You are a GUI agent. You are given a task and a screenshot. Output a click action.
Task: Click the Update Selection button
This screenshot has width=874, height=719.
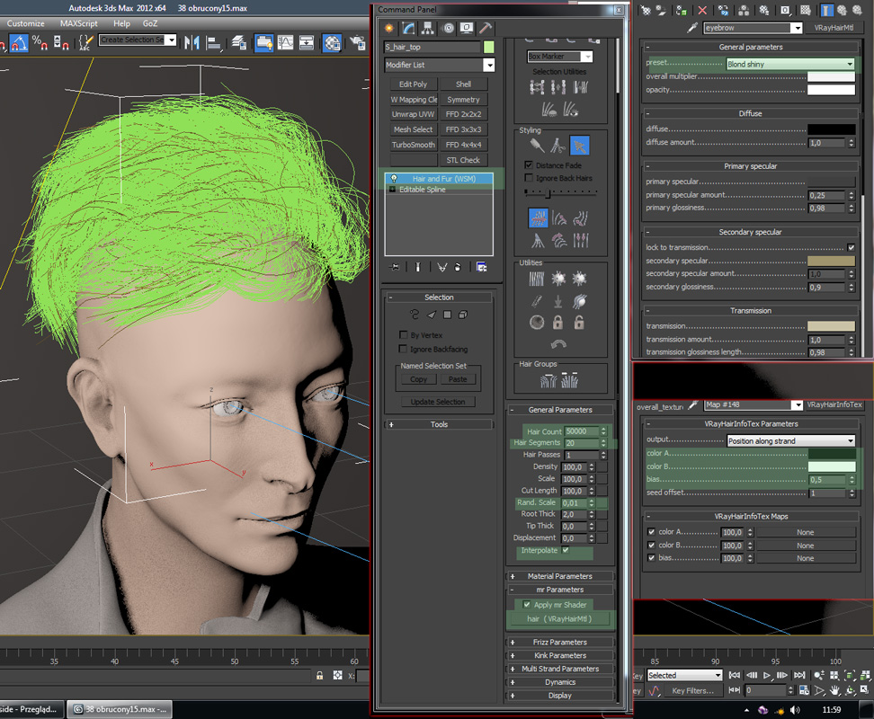click(x=438, y=402)
